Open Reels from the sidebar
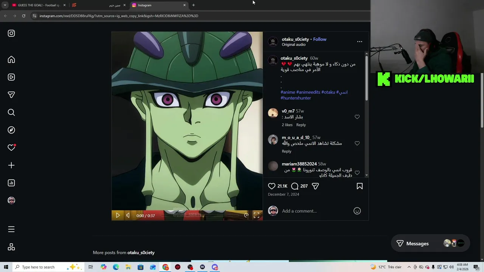 (11, 77)
